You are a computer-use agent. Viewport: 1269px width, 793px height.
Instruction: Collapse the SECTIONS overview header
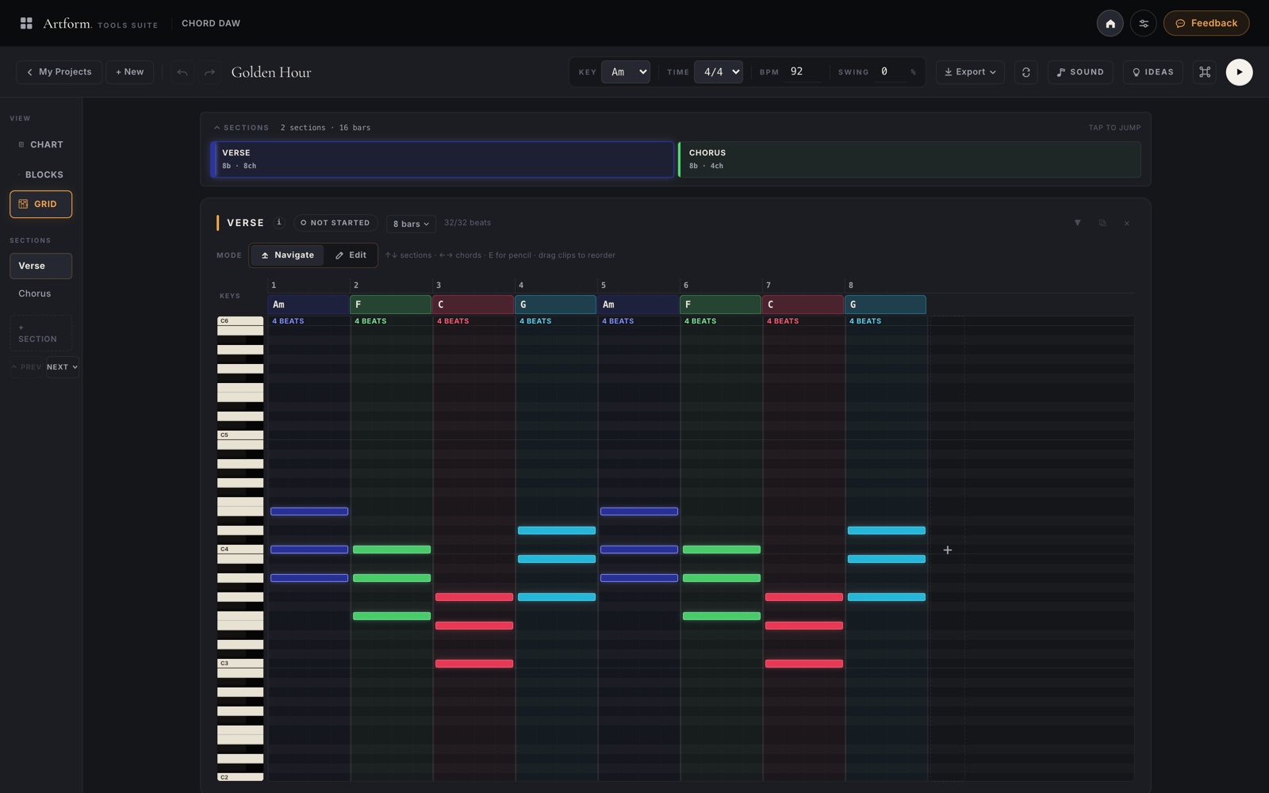click(241, 128)
